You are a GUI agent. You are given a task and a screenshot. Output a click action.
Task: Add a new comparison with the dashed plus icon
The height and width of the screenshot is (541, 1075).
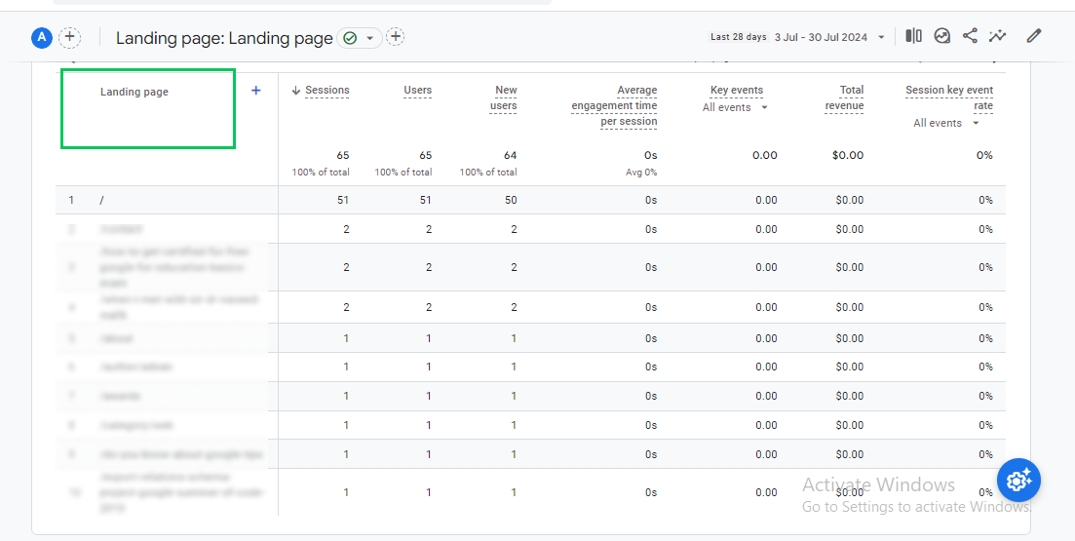click(70, 38)
